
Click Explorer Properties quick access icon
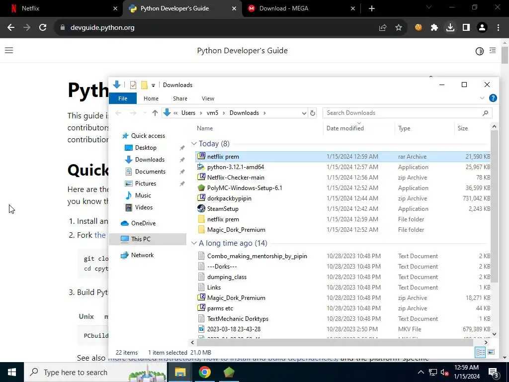[133, 85]
